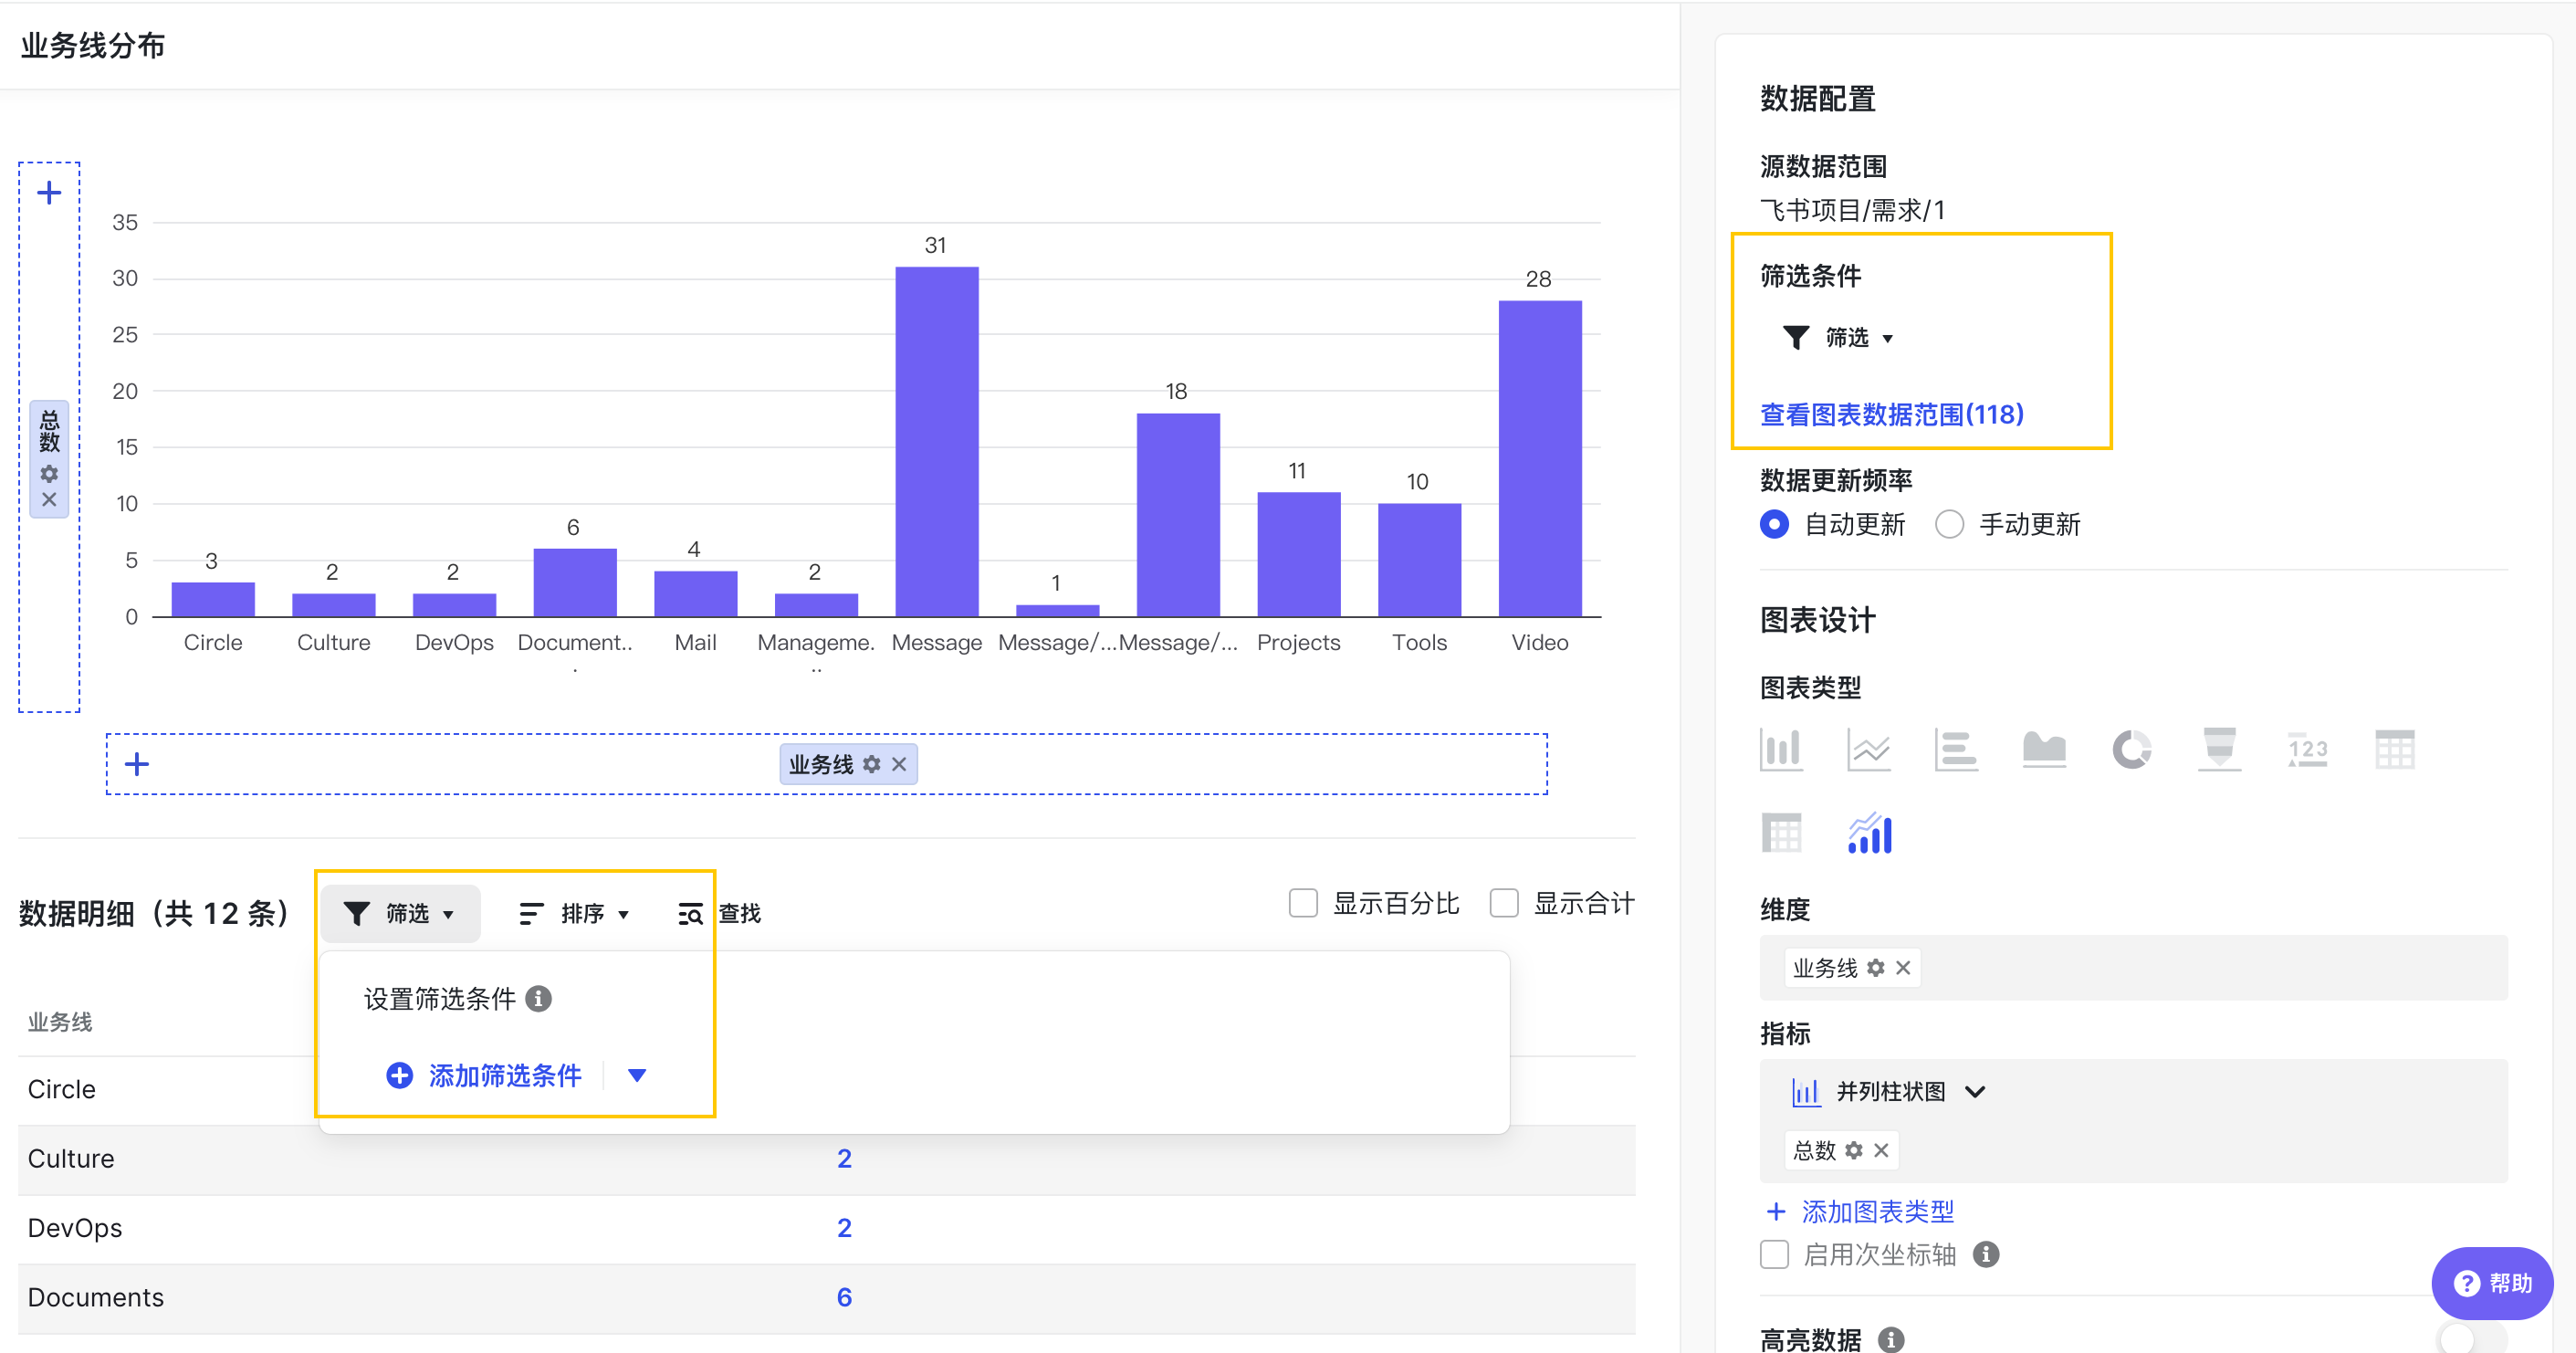This screenshot has height=1353, width=2576.
Task: Show info tooltip beside 高亮数据
Action: pos(1891,1339)
